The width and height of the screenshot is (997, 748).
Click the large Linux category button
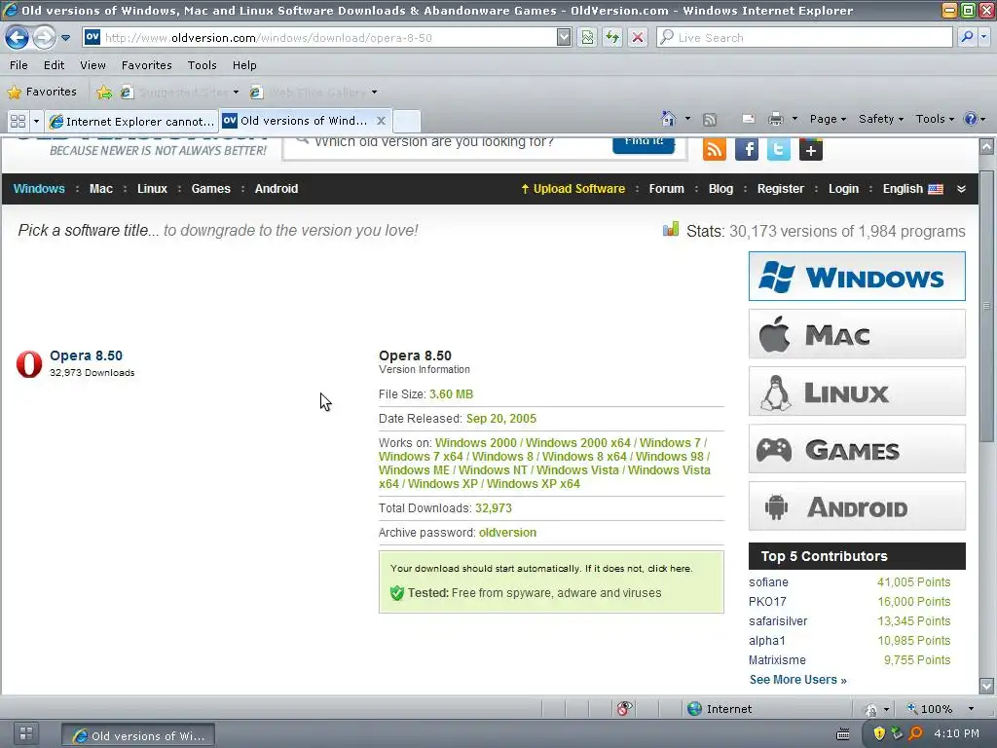(x=857, y=392)
